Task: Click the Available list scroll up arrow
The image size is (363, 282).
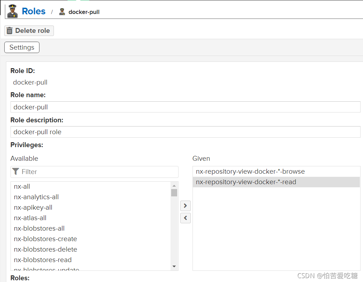Action: coord(174,186)
